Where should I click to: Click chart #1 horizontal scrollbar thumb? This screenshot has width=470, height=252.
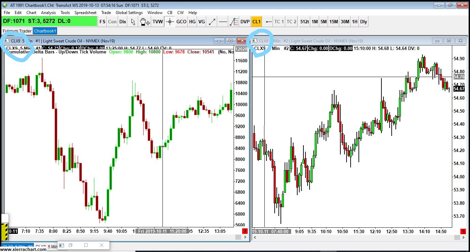238,237
